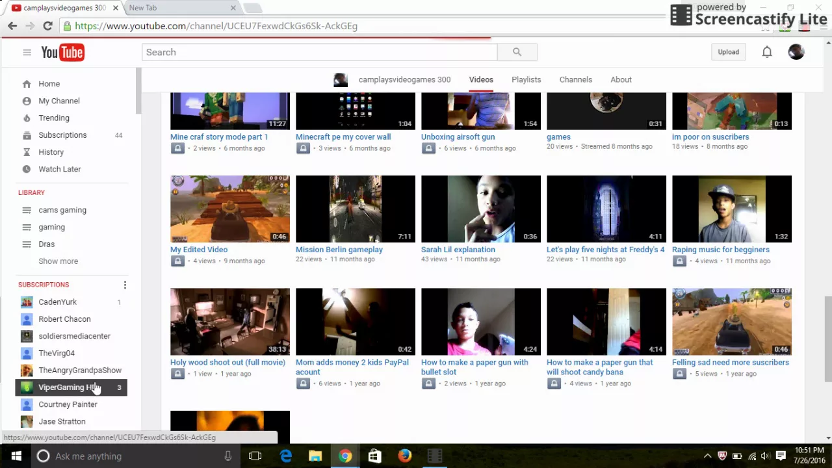Open the About tab
This screenshot has width=832, height=468.
click(621, 79)
